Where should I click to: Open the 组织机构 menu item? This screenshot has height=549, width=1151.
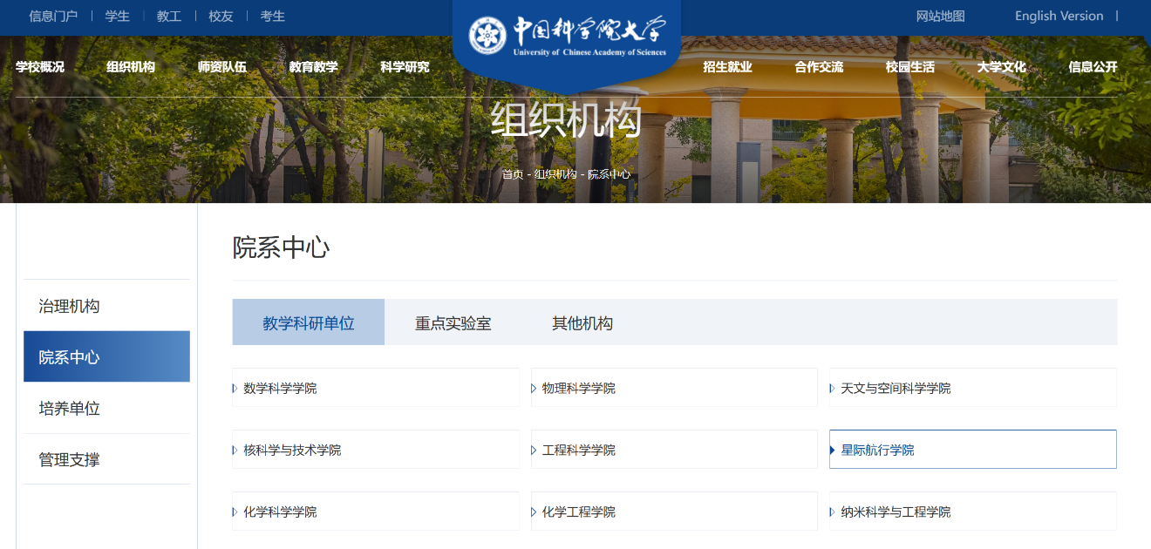click(131, 66)
